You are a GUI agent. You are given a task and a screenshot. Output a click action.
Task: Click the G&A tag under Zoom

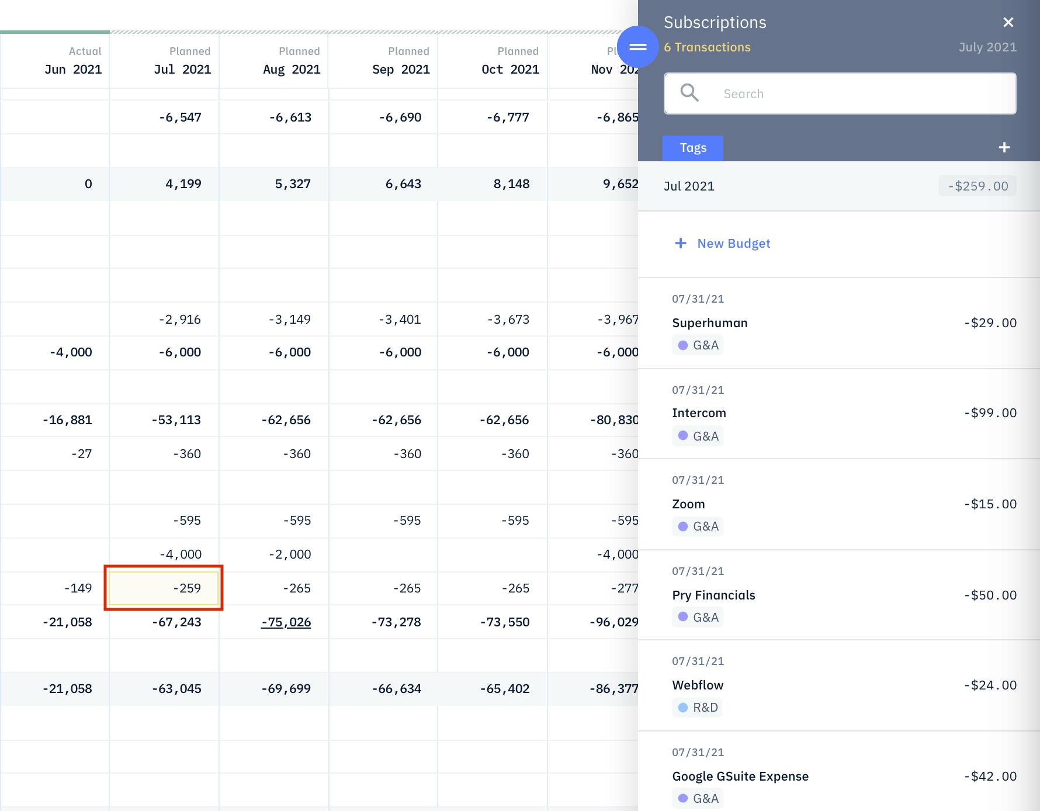(x=698, y=526)
